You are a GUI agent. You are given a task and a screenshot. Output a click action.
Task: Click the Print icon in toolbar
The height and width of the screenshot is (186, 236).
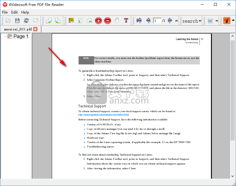(26, 21)
